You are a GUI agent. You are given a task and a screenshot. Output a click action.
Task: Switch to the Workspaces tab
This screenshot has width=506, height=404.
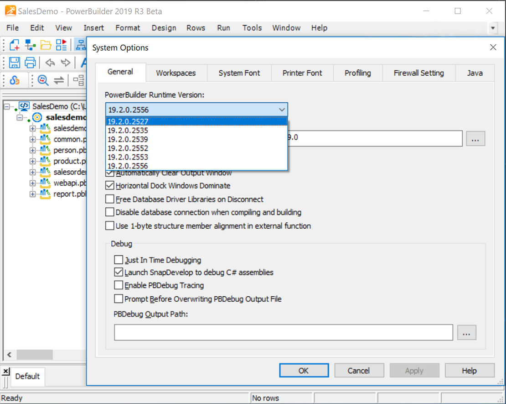176,73
